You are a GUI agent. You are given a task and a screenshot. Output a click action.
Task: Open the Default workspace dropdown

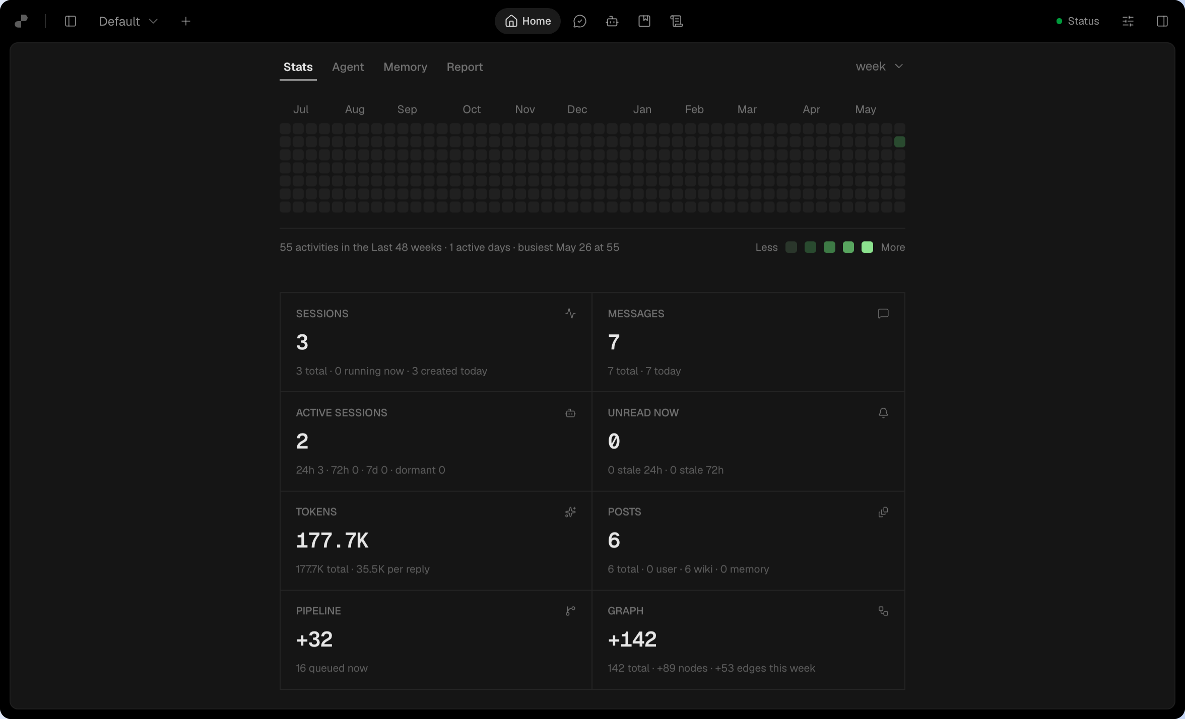[x=128, y=21]
